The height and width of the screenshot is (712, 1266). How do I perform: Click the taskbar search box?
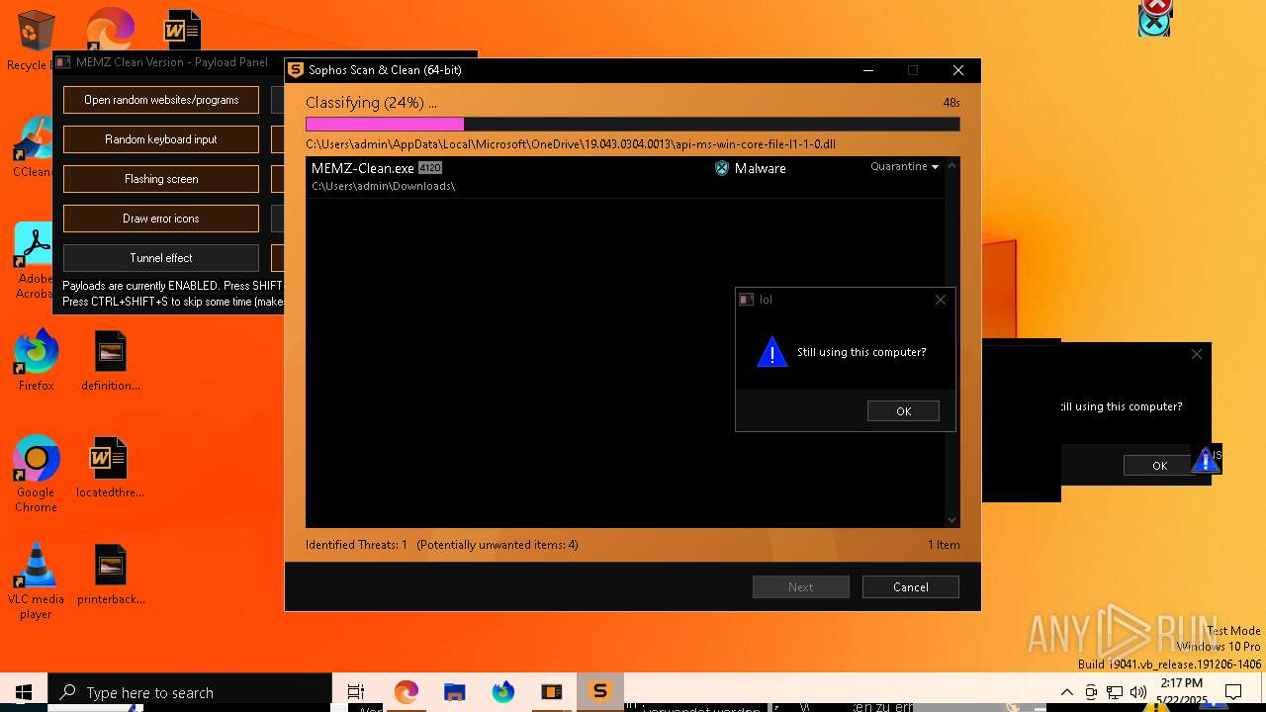point(190,692)
